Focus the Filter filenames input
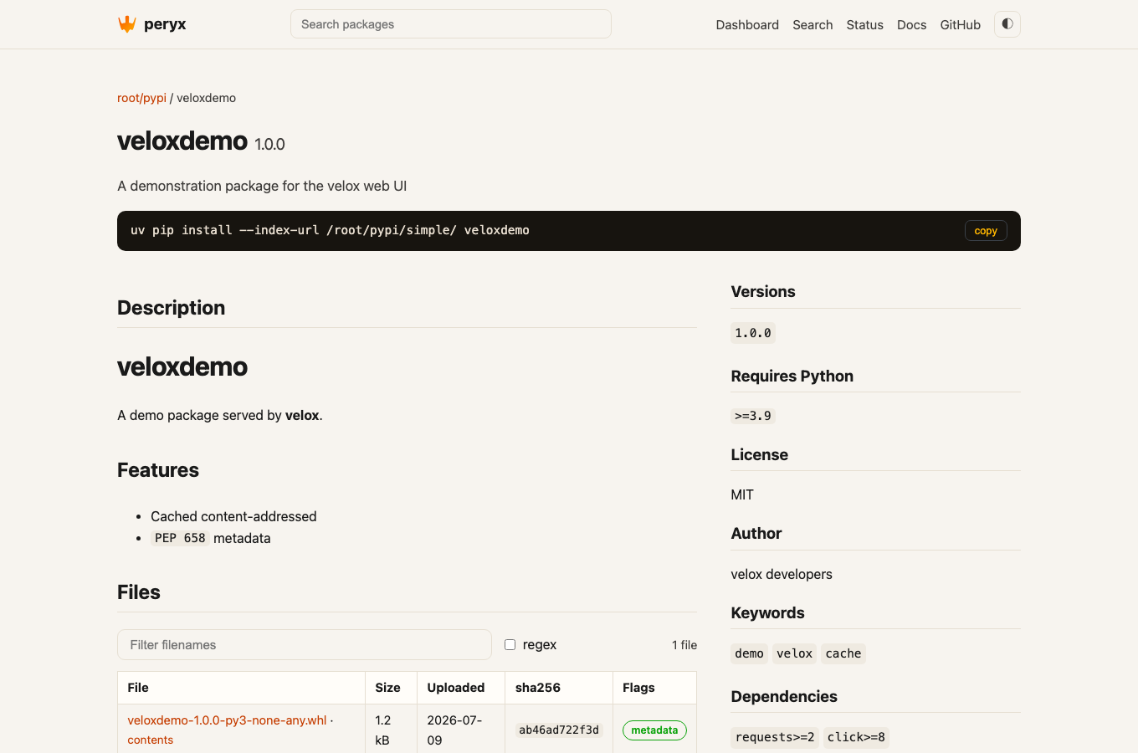Image resolution: width=1138 pixels, height=753 pixels. [x=305, y=645]
